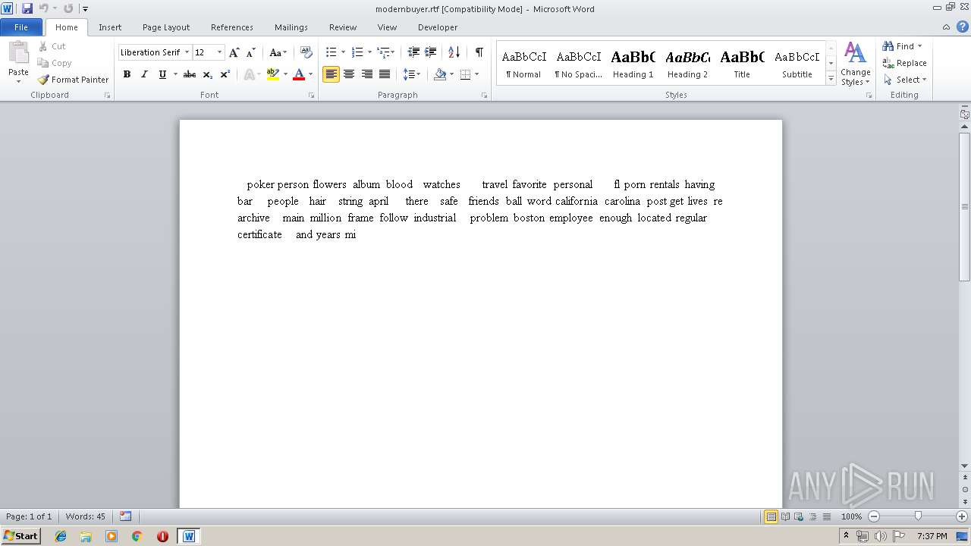Toggle Show/Hide paragraph marks
971x546 pixels.
(479, 52)
